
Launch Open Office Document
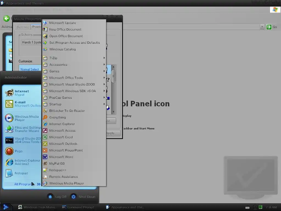click(x=74, y=36)
